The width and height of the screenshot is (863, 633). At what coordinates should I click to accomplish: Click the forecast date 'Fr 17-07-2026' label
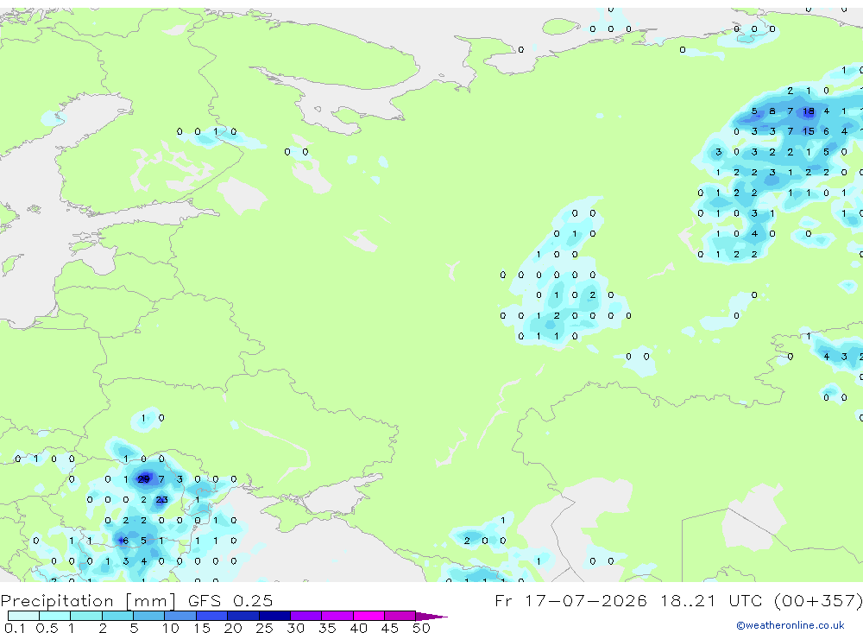[570, 600]
